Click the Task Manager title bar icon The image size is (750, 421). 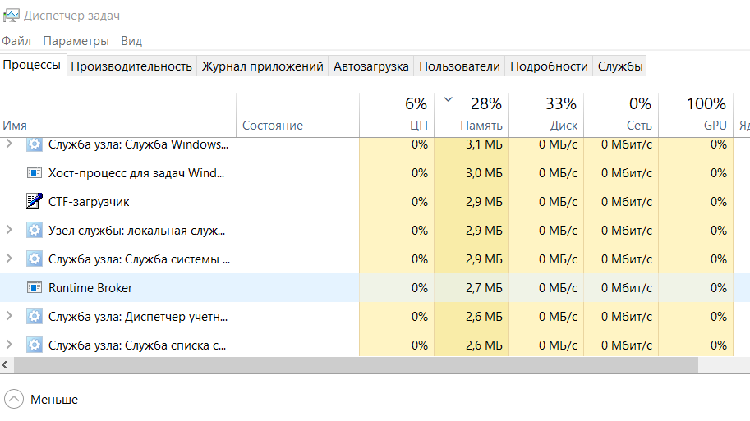(x=11, y=15)
